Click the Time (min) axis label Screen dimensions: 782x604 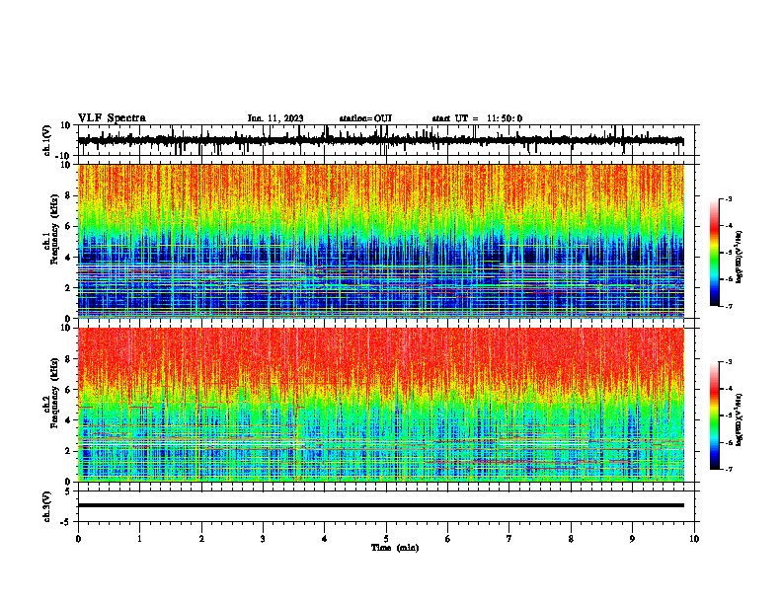[x=395, y=548]
